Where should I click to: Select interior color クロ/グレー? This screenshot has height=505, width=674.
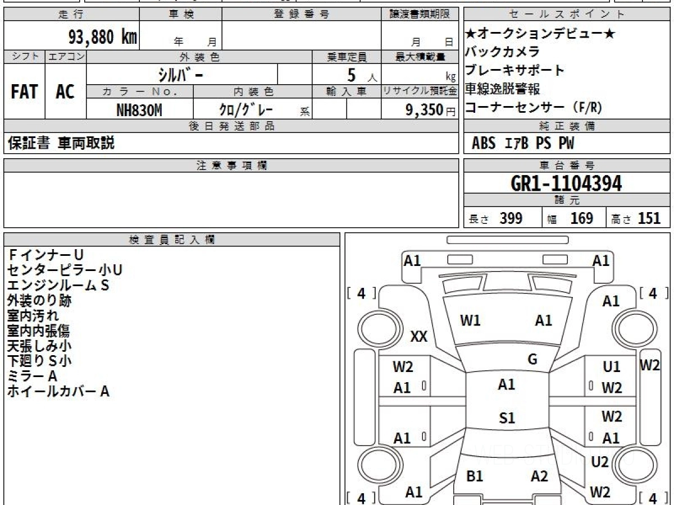point(246,110)
